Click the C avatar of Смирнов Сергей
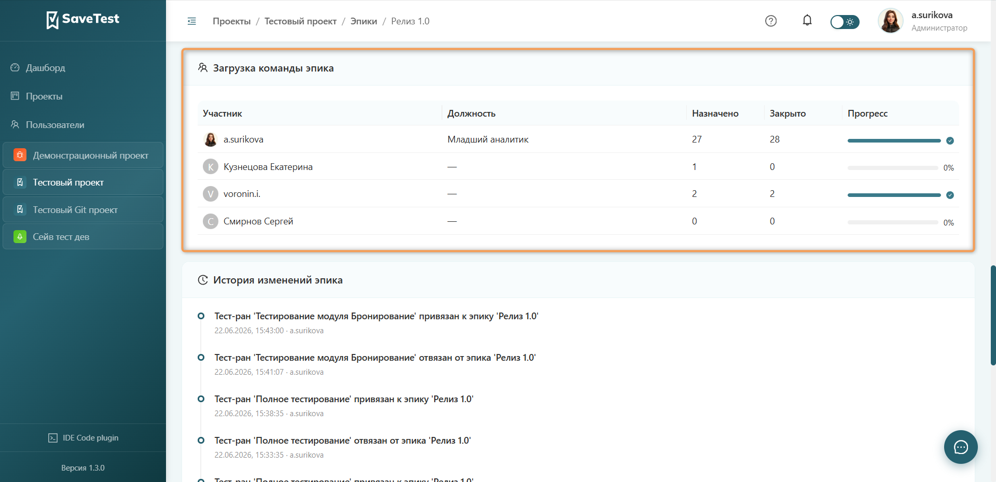Screen dimensions: 996x482 (211, 221)
